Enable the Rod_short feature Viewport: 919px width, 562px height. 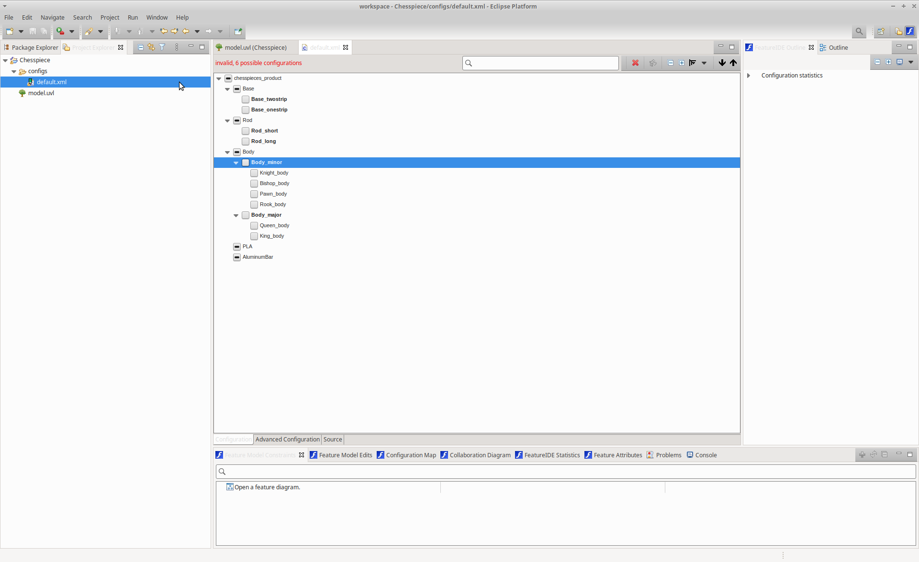click(246, 131)
